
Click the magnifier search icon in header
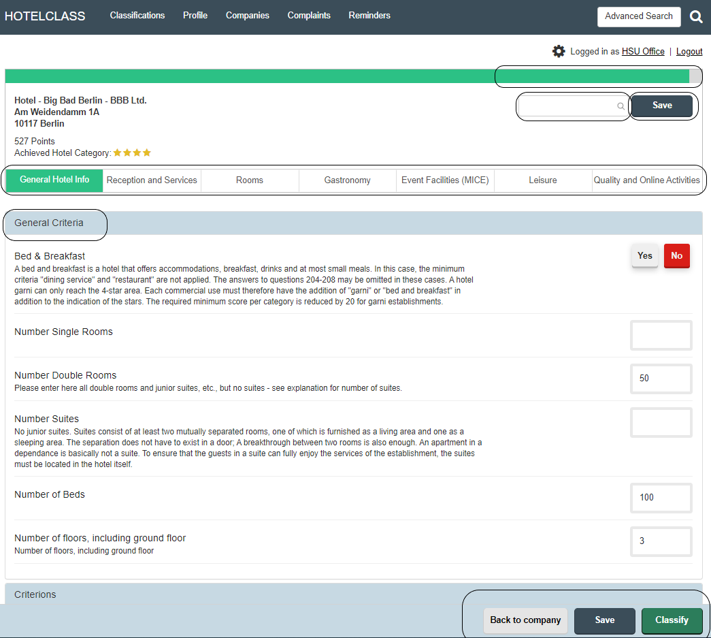tap(696, 17)
